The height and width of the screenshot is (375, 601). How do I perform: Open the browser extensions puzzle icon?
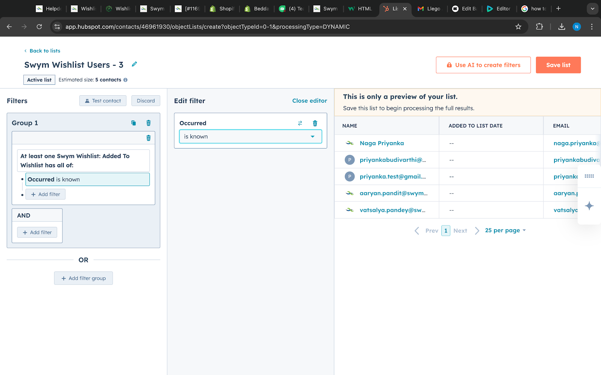click(x=539, y=27)
